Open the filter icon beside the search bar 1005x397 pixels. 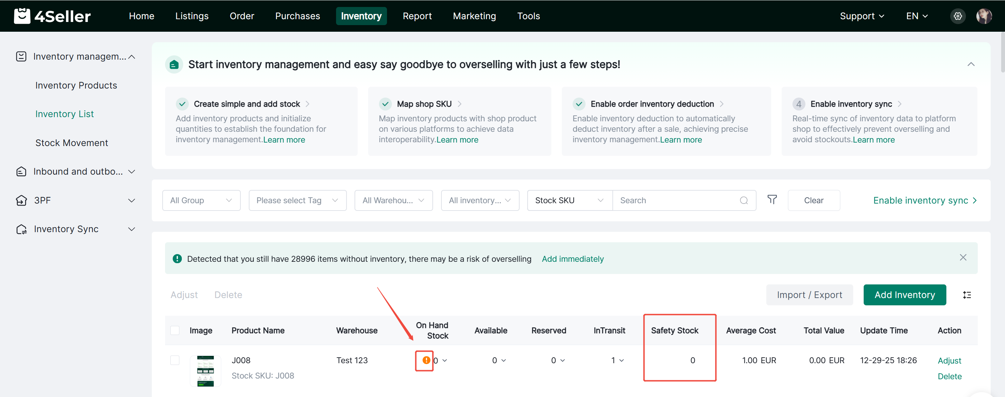point(773,200)
